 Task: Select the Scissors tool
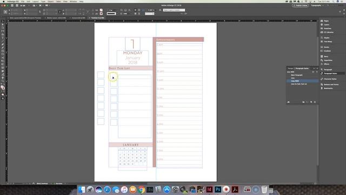click(x=3, y=58)
